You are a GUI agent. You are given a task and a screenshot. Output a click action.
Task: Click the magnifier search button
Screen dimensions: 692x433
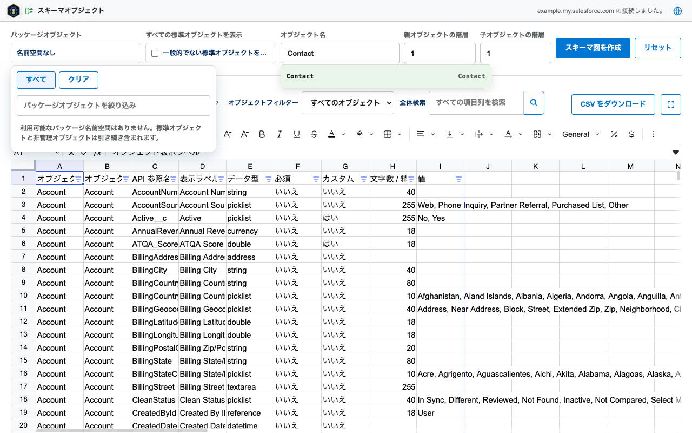click(x=534, y=102)
